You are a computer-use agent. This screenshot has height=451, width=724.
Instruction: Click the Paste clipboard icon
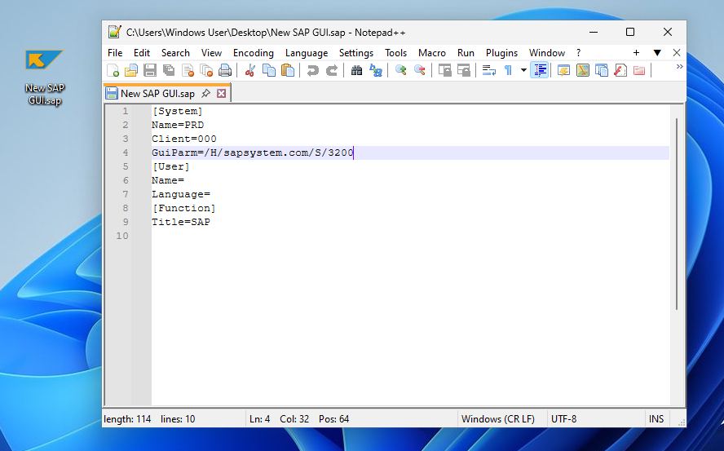tap(288, 71)
